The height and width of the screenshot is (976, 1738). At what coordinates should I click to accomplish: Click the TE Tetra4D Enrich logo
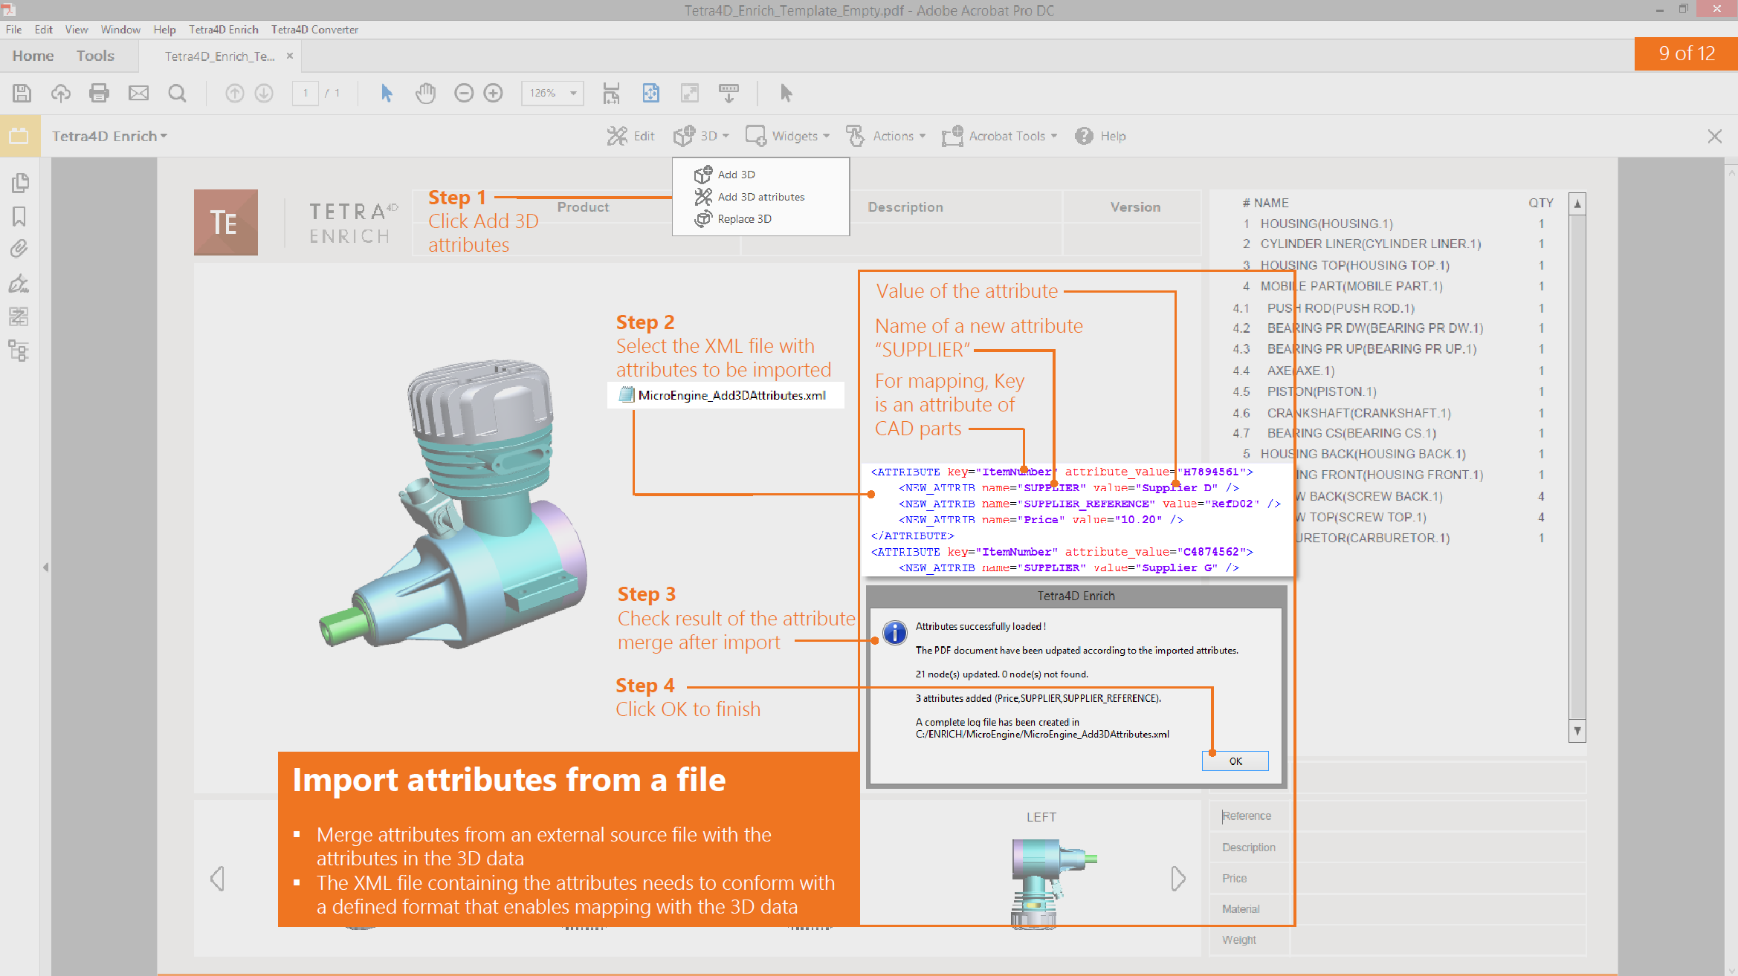coord(225,222)
